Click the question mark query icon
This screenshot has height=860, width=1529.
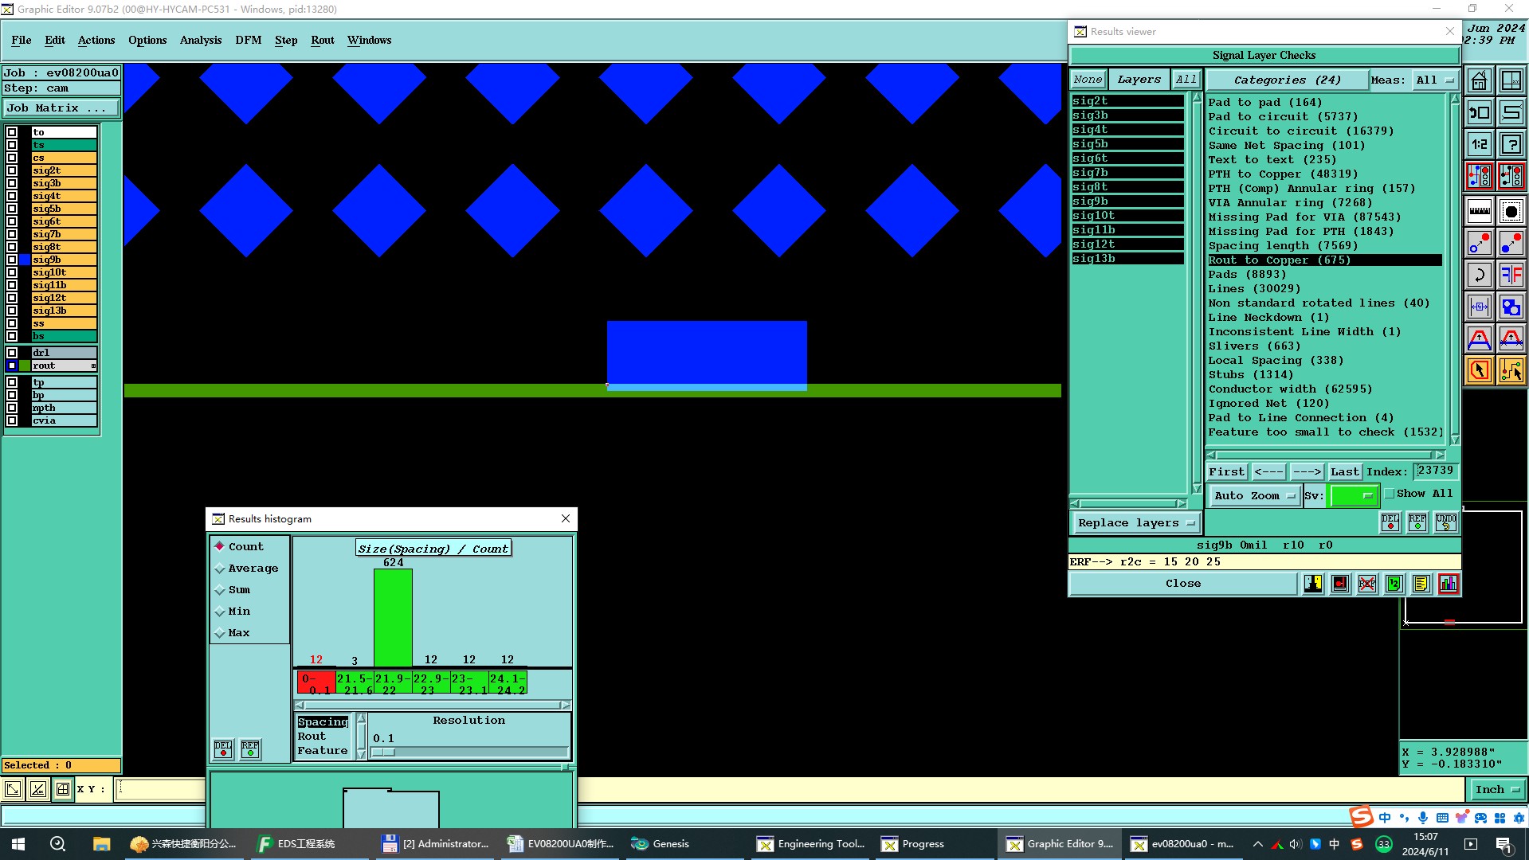[x=1511, y=144]
